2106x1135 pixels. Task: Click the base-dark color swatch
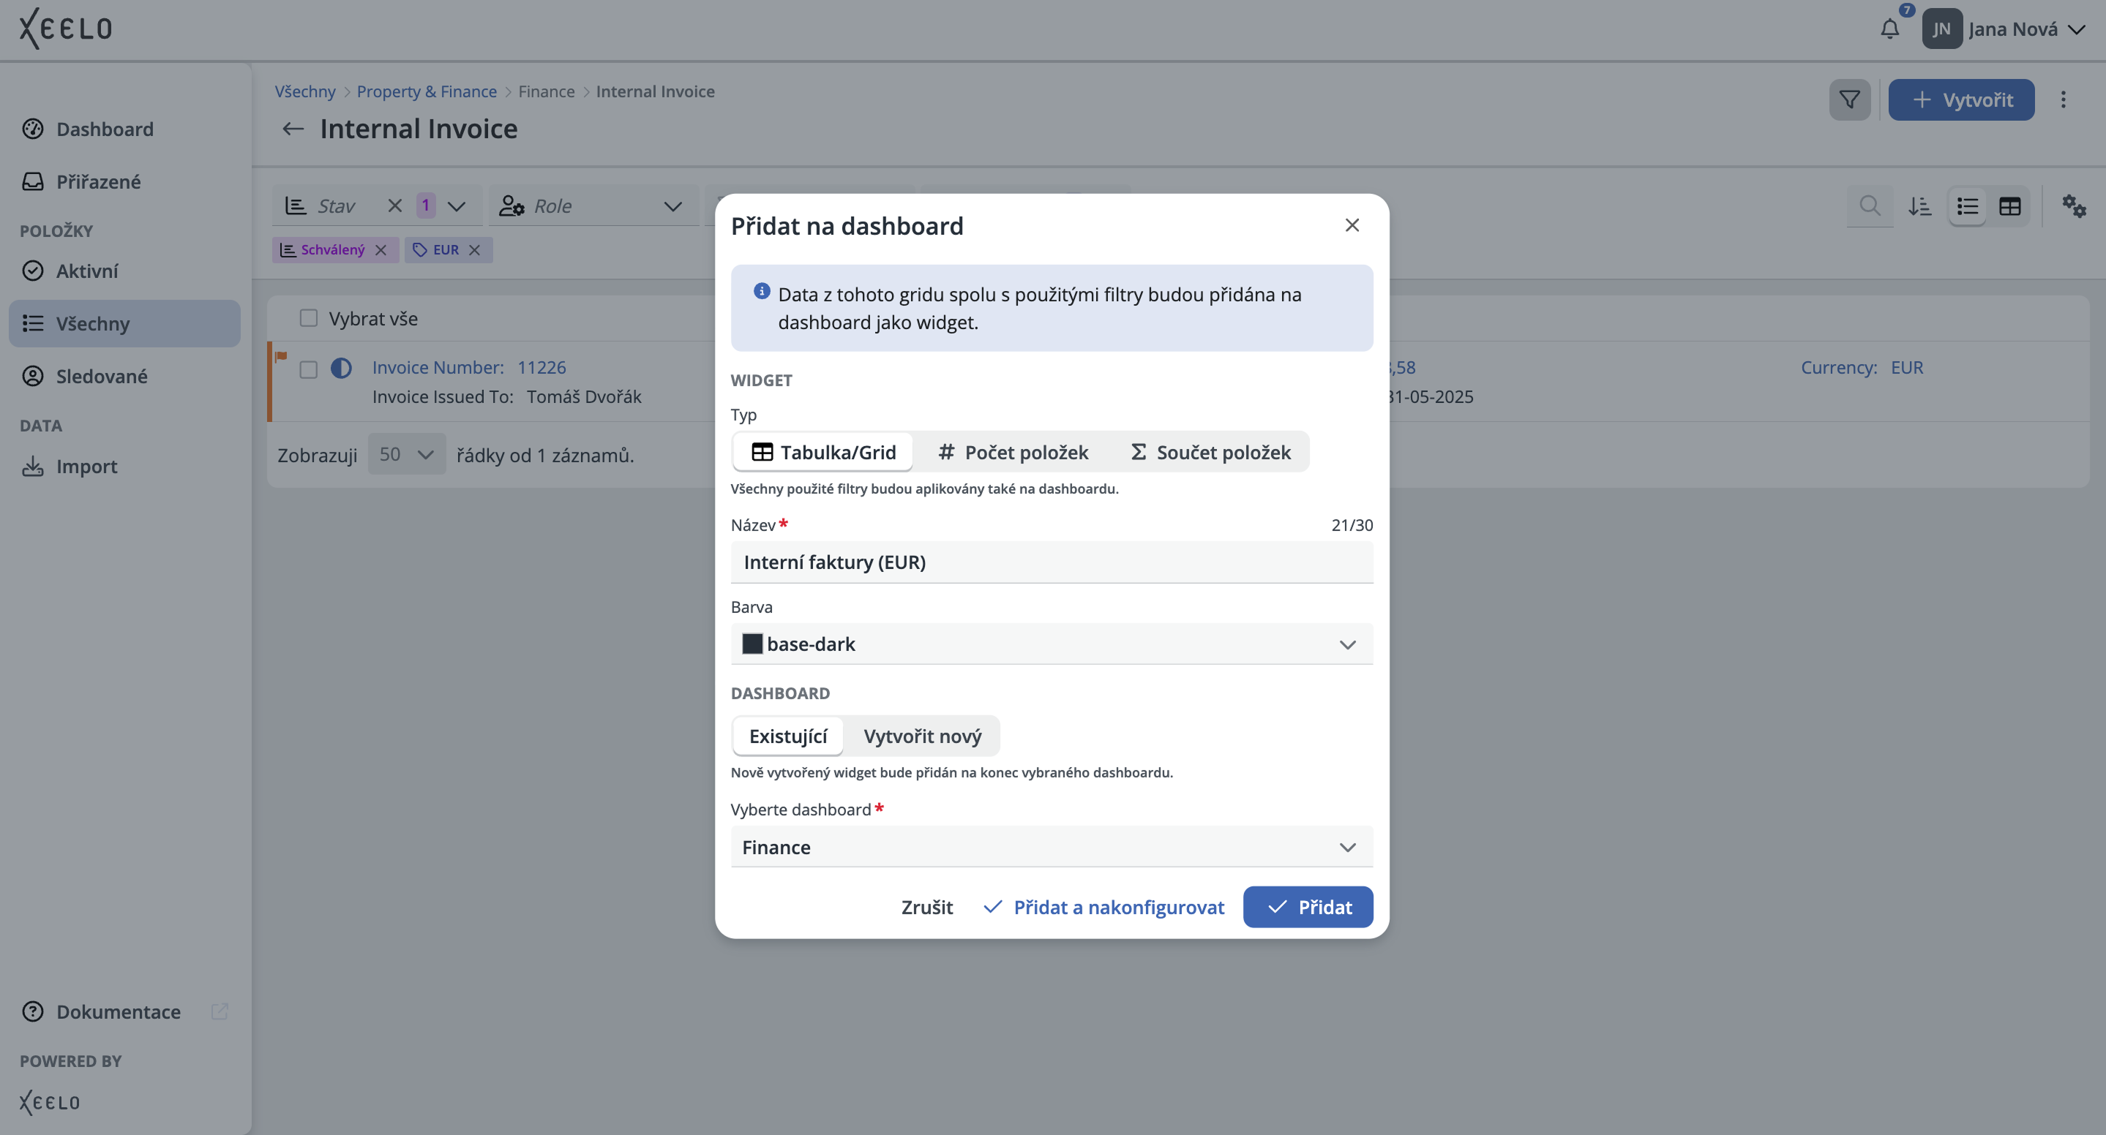tap(752, 644)
